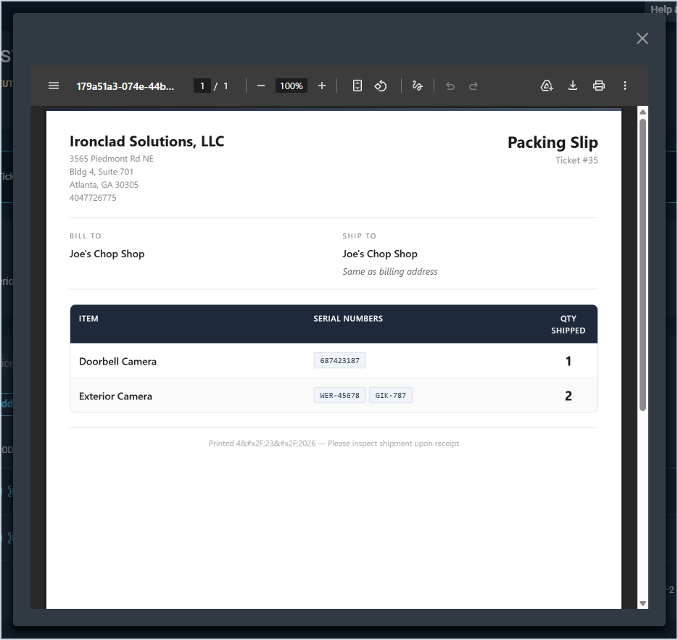
Task: Print the packing slip
Action: (599, 86)
